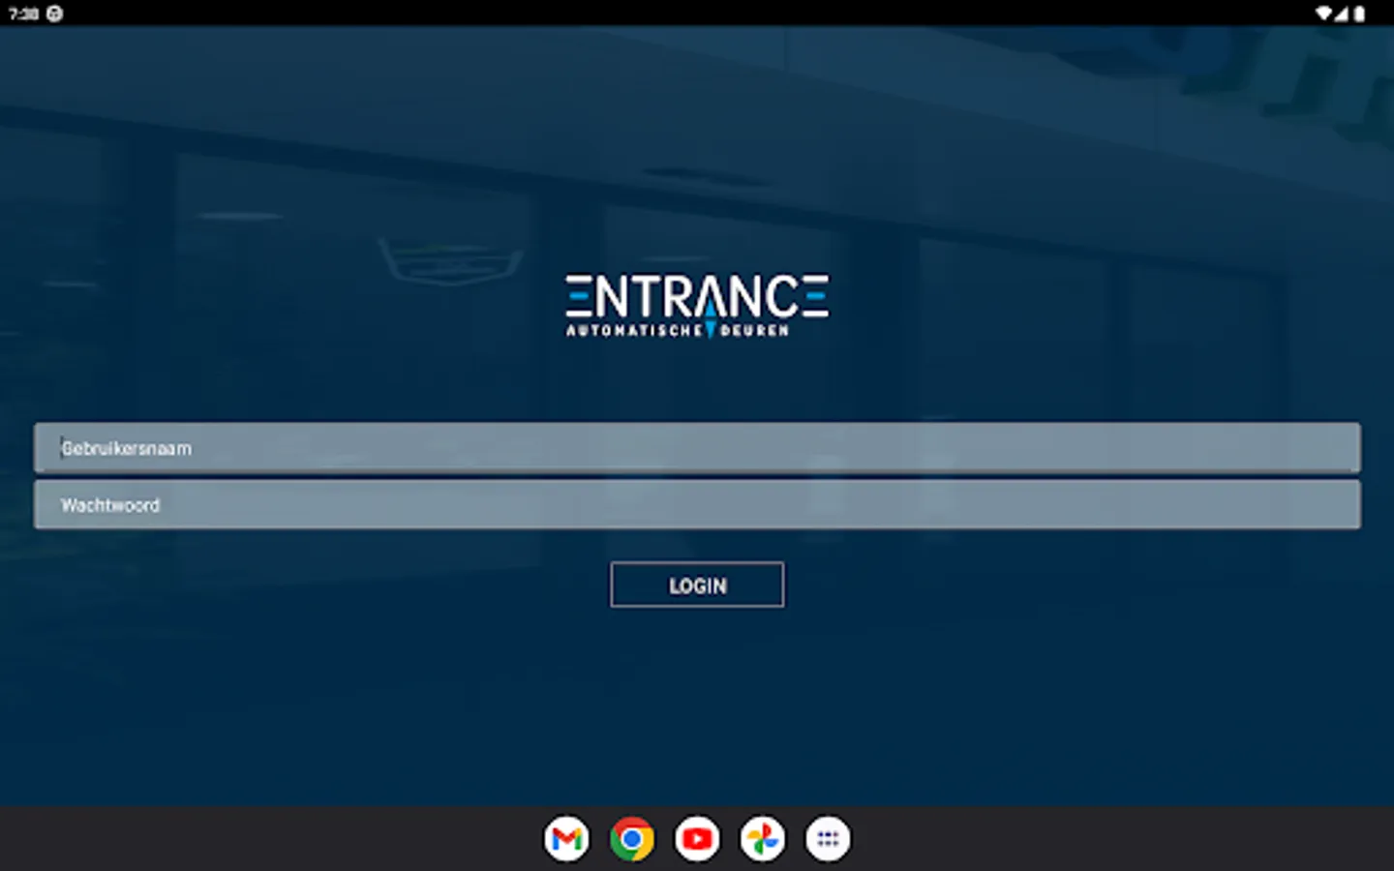Screen dimensions: 1394x871
Task: Click the Gebruikersnaam input field
Action: [697, 448]
